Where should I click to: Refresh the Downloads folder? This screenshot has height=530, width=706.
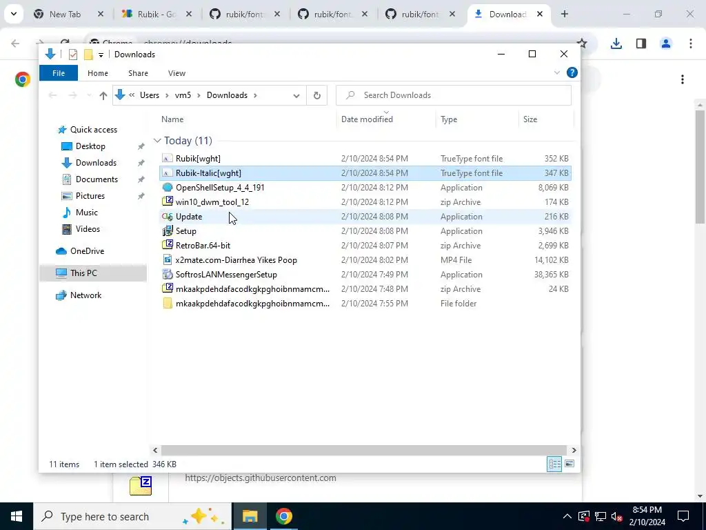317,95
